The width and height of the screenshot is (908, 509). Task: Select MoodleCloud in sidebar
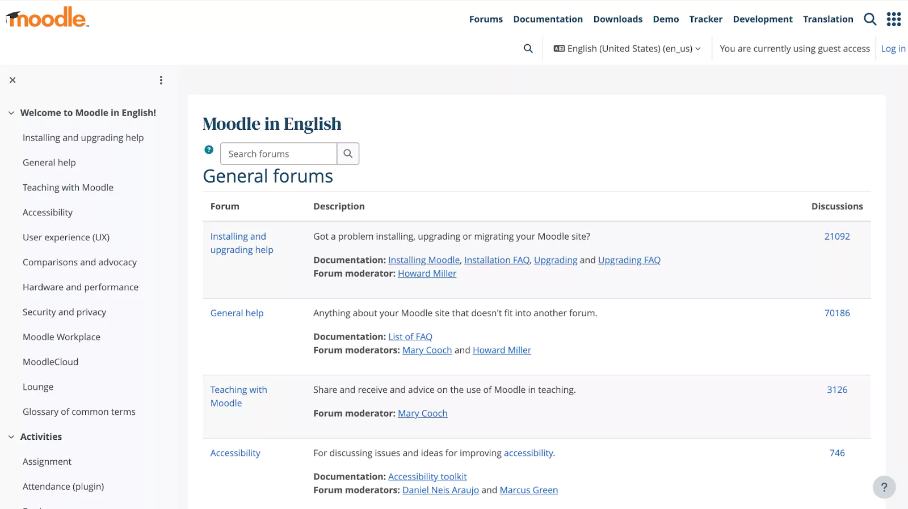click(x=51, y=362)
